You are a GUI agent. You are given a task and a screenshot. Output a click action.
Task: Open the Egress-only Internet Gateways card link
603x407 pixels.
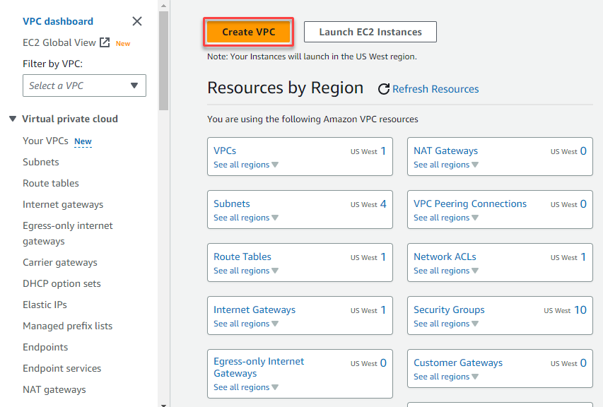click(259, 367)
